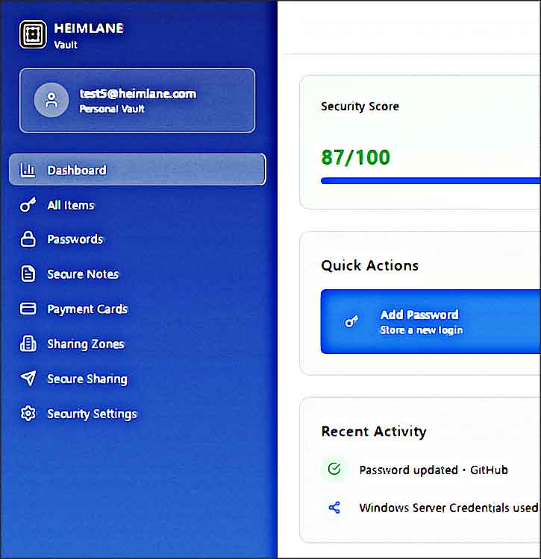Open Secure Notes
This screenshot has width=541, height=559.
(137, 274)
